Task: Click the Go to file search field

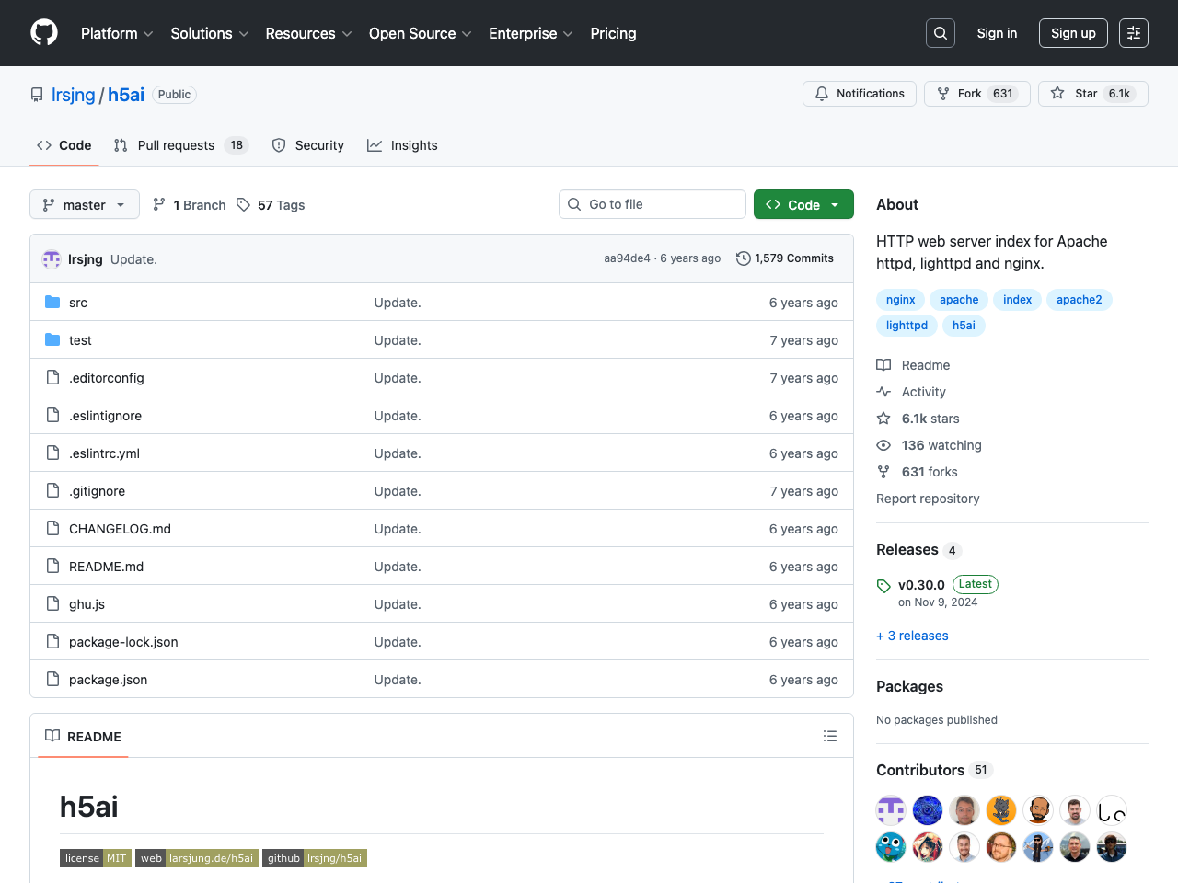Action: [653, 204]
